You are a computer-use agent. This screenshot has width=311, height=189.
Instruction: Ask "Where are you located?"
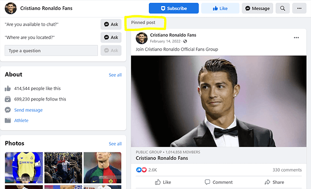pyautogui.click(x=111, y=37)
